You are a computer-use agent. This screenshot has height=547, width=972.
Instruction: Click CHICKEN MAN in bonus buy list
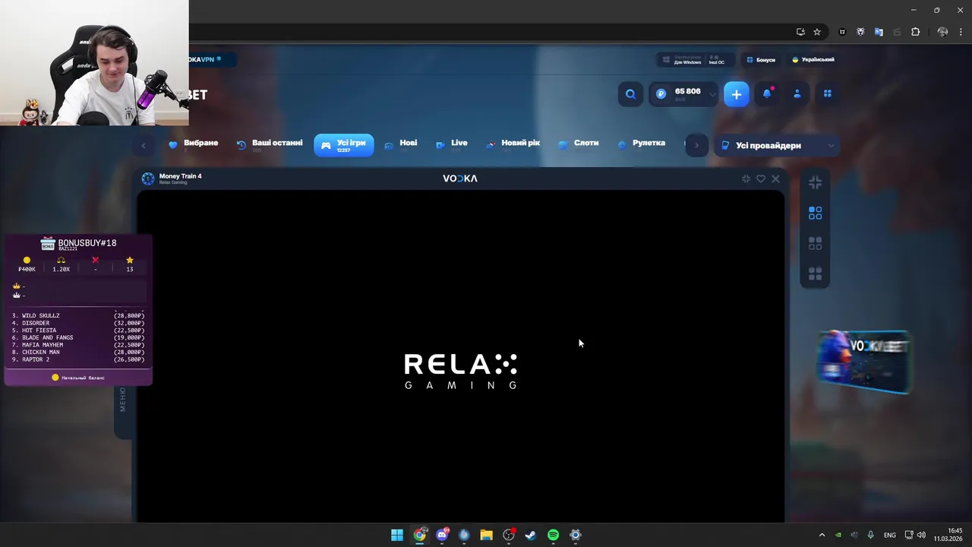pos(40,352)
